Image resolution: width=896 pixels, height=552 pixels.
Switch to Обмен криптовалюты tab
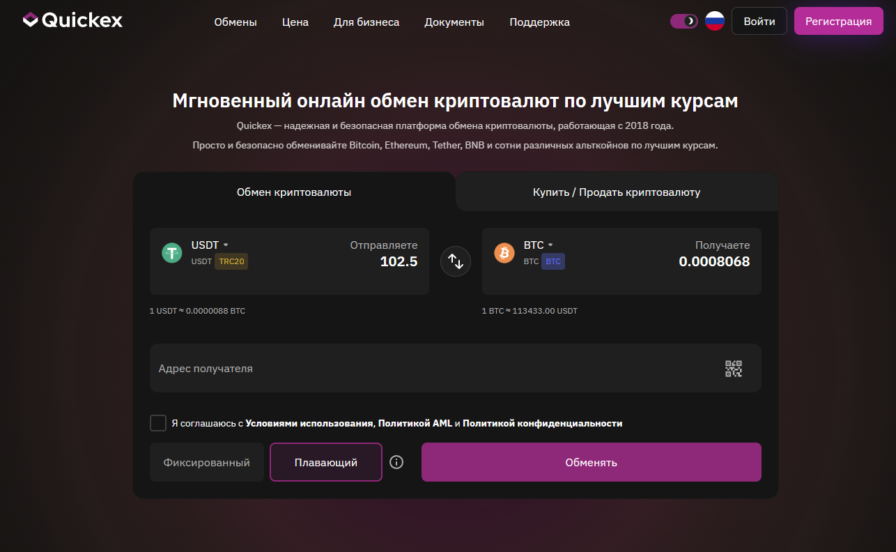(x=294, y=192)
